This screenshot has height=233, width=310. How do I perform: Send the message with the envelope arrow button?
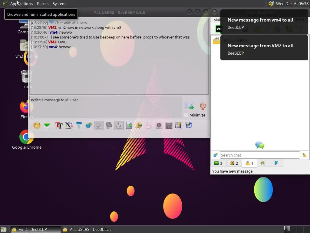point(189,106)
